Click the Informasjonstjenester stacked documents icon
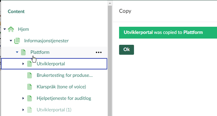 click(x=17, y=41)
